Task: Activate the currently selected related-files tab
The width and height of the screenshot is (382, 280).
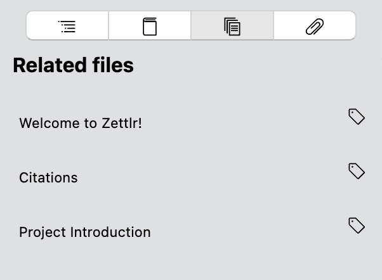Action: point(232,26)
